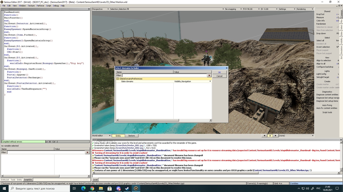
Task: Close the Select domains to bake dialog
Action: (226, 68)
